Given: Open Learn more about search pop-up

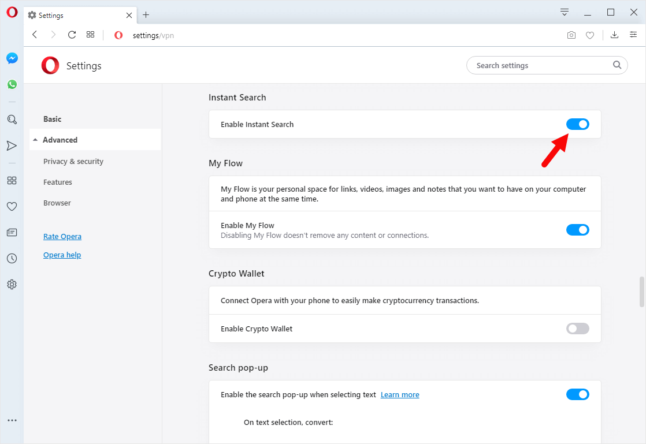Looking at the screenshot, I should point(400,394).
